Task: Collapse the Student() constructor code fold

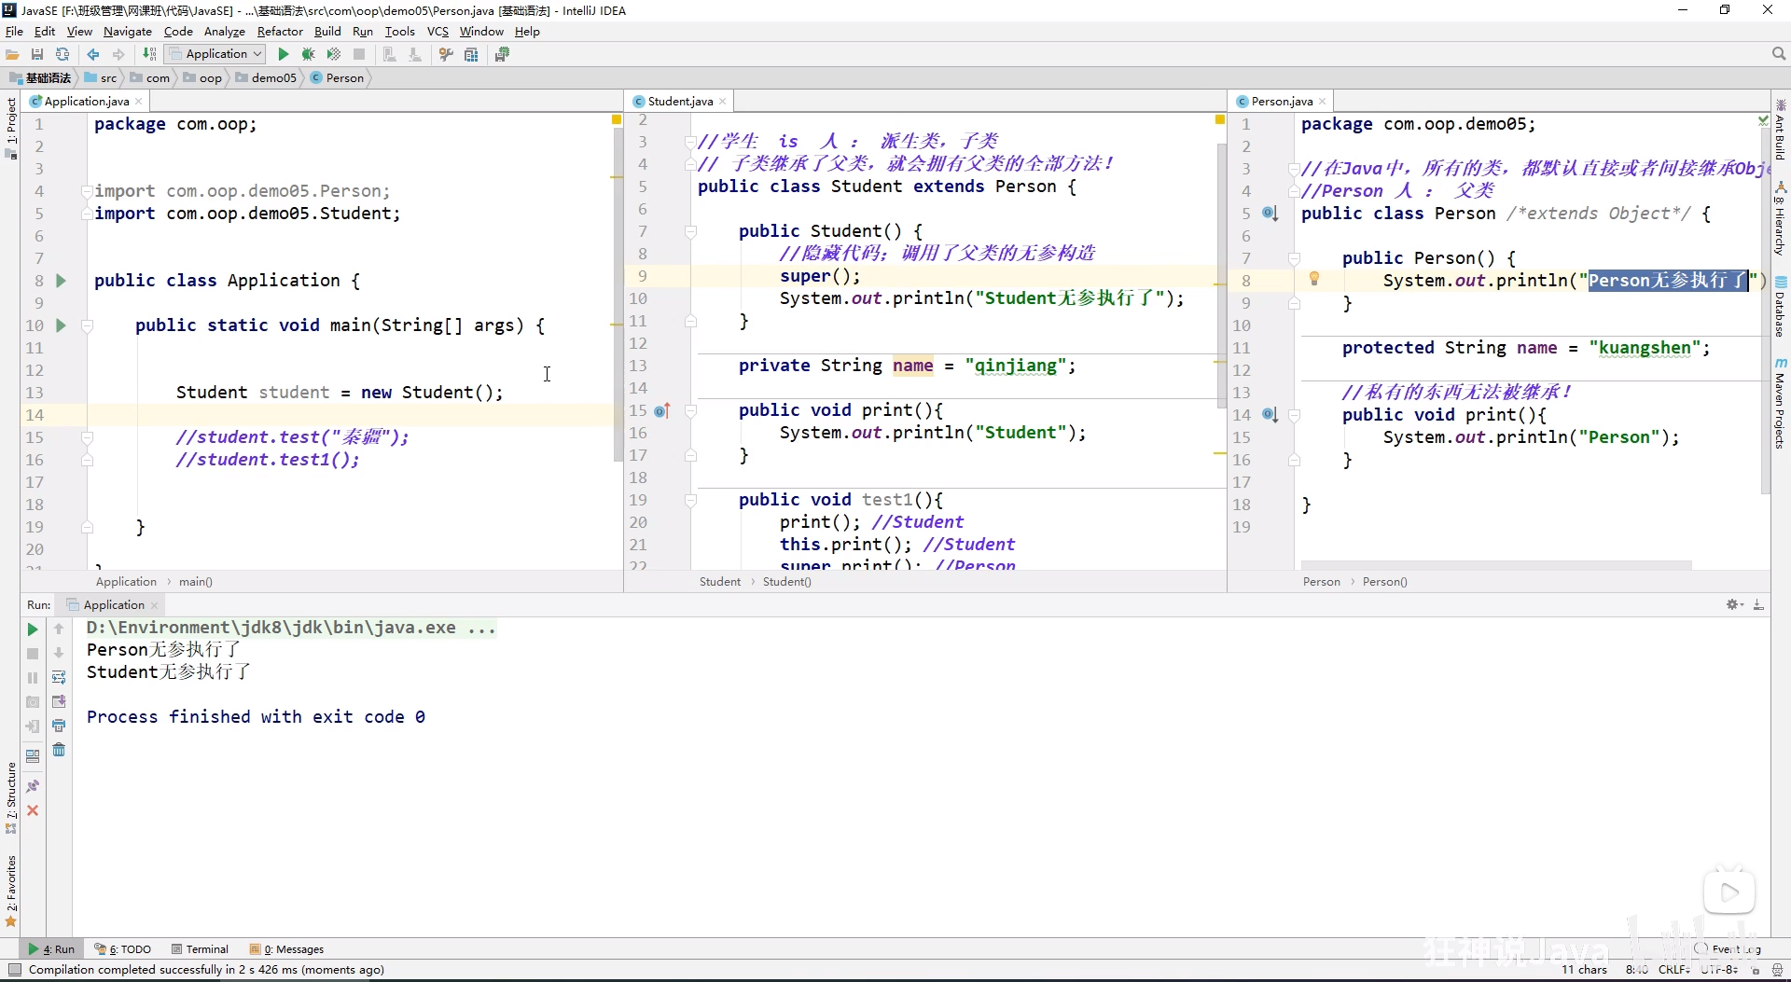Action: pyautogui.click(x=691, y=231)
